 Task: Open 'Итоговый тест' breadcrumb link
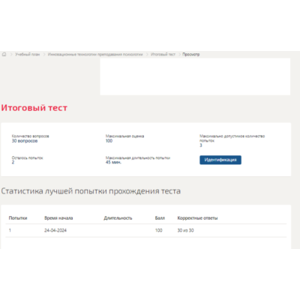click(x=163, y=54)
